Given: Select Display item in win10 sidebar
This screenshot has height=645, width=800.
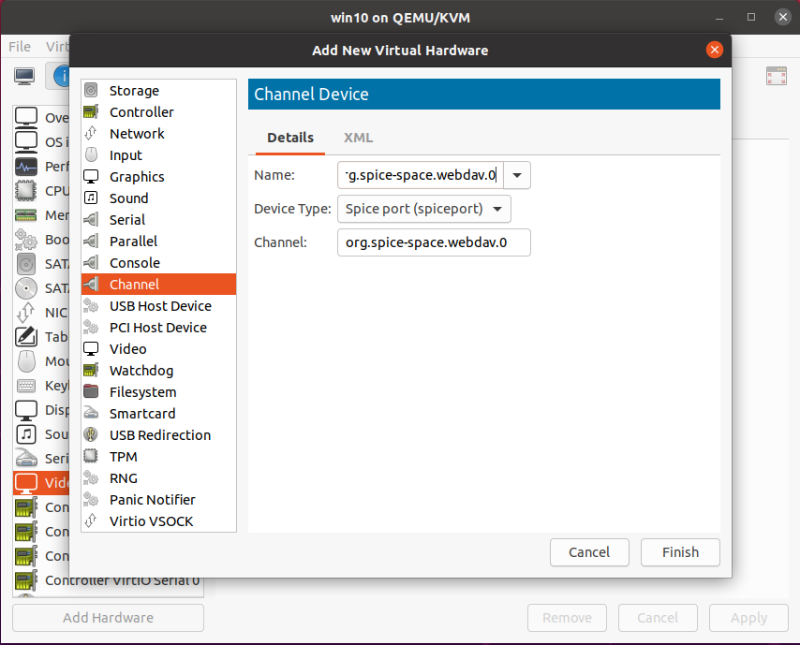Looking at the screenshot, I should point(41,409).
